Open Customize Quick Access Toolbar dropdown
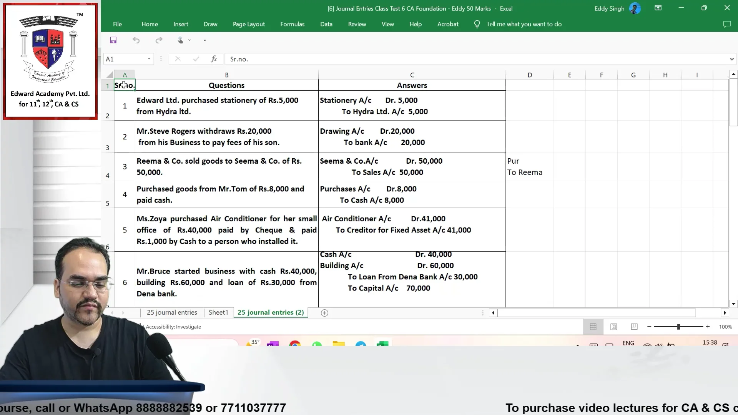Viewport: 738px width, 415px height. click(205, 40)
